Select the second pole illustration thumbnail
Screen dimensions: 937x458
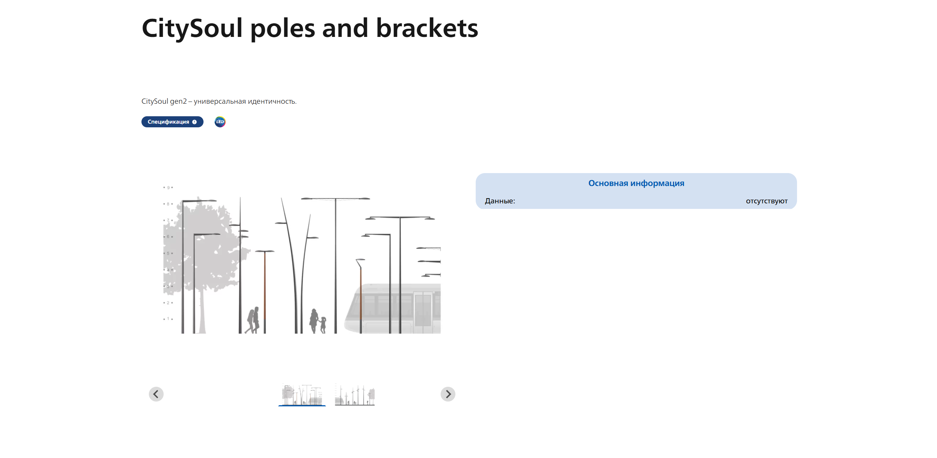pyautogui.click(x=355, y=395)
